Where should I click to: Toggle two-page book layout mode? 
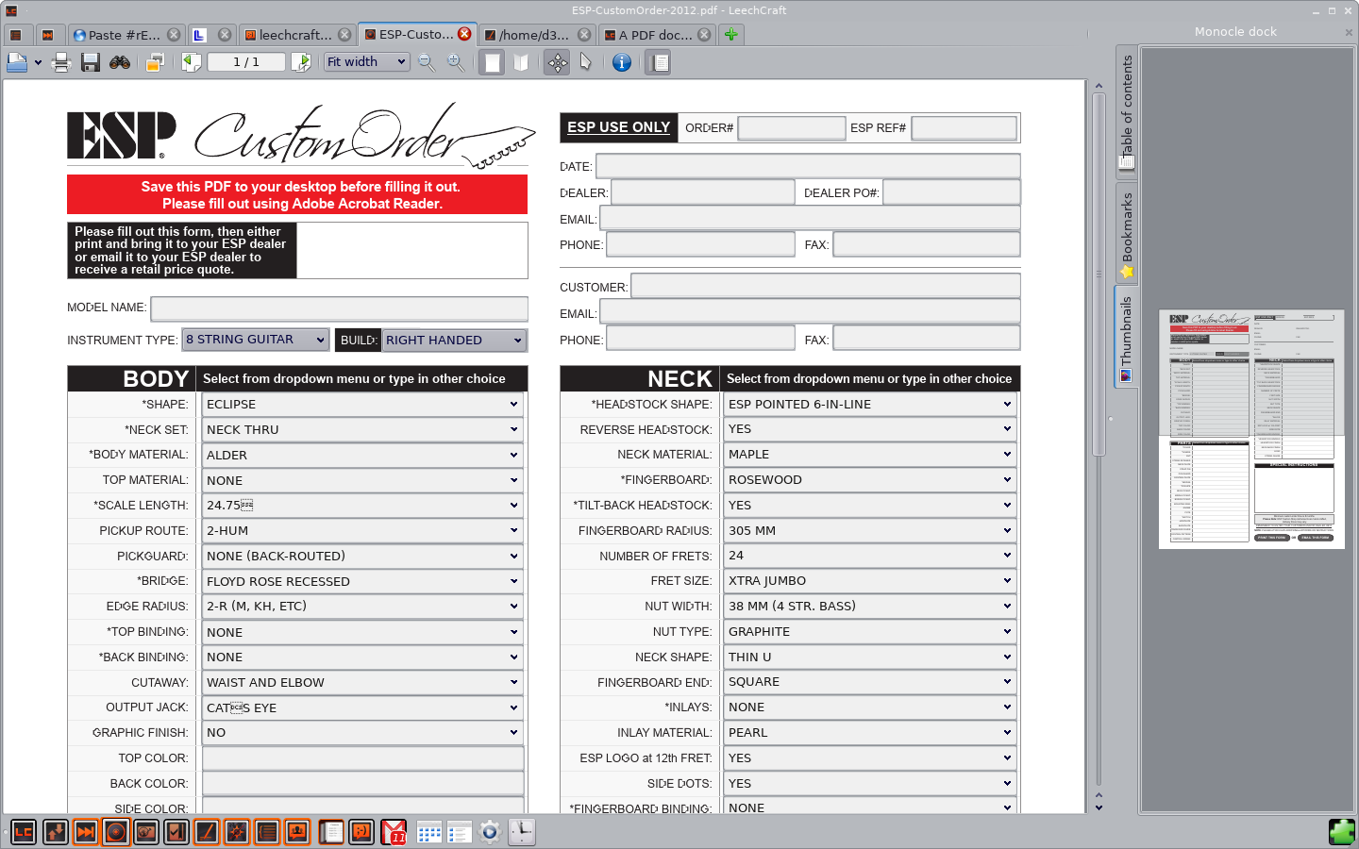coord(521,62)
